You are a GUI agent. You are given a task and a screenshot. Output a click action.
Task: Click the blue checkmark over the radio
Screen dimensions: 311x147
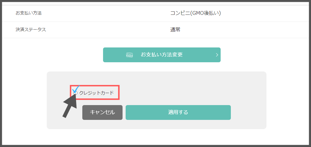(x=76, y=89)
